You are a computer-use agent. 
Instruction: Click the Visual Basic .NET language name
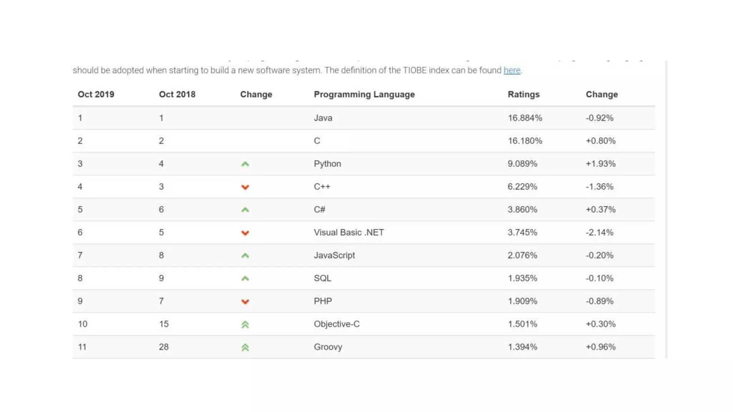click(349, 232)
